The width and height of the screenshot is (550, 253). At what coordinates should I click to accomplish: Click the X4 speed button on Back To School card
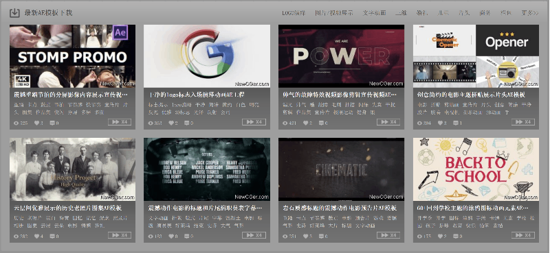pos(523,235)
